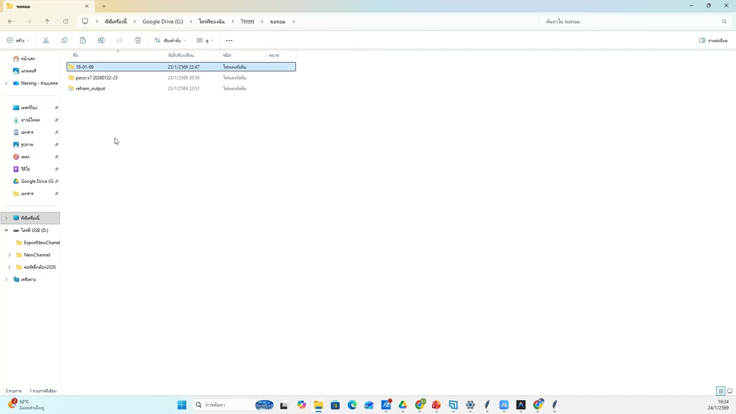The width and height of the screenshot is (736, 414).
Task: Click the Paste clipboard icon
Action: (x=83, y=41)
